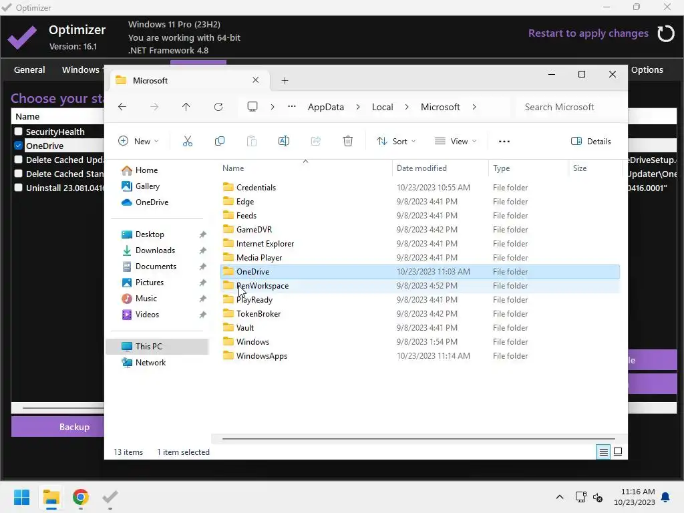Open Optimizer Options tab

[647, 69]
